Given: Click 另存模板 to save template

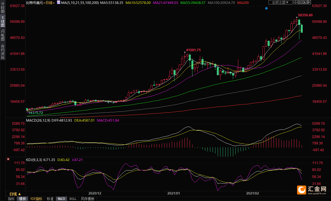Looking at the screenshot, I should pyautogui.click(x=88, y=199).
